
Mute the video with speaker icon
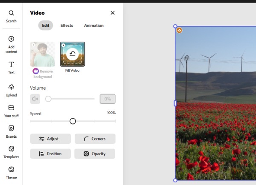(x=35, y=99)
